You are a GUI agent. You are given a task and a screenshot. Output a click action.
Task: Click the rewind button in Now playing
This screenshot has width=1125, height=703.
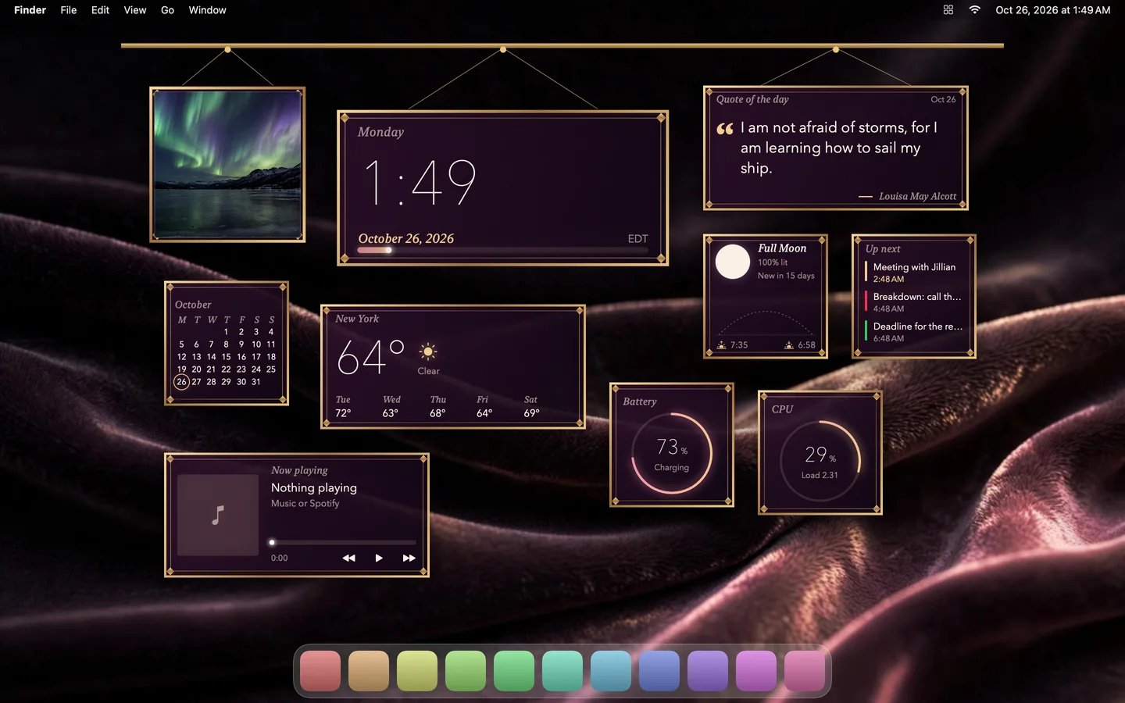click(349, 558)
